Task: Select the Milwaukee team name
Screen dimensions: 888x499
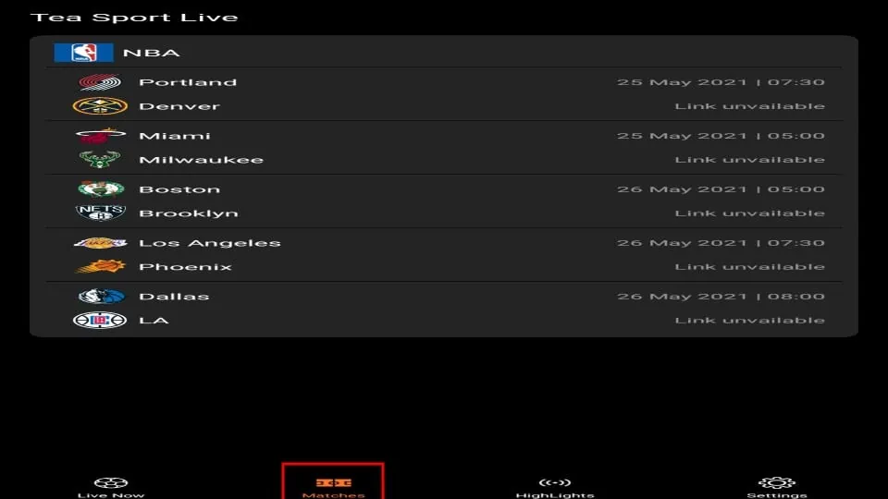Action: 201,160
